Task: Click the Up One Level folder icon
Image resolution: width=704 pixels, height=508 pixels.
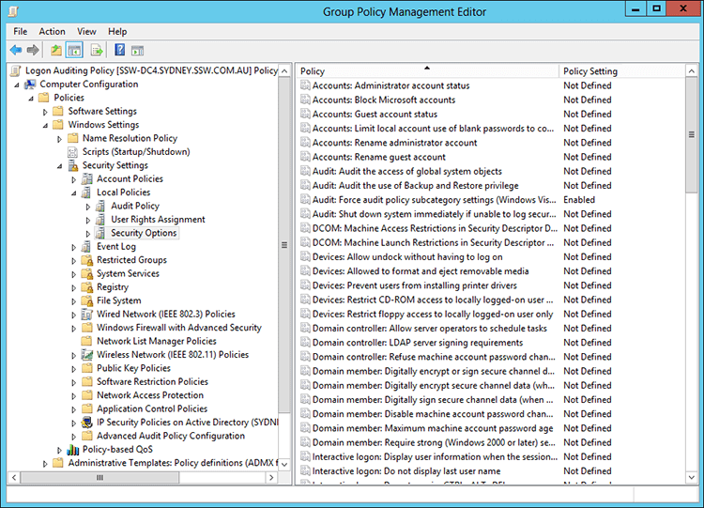Action: [56, 50]
